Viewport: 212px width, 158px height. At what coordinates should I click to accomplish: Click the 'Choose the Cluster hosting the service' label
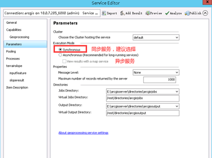[x=84, y=37]
